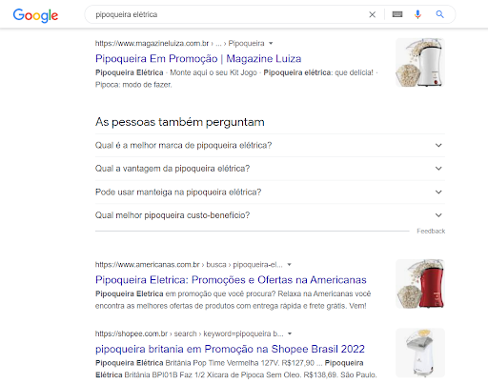The width and height of the screenshot is (488, 384).
Task: Click the blue magnifier search icon
Action: pos(439,14)
